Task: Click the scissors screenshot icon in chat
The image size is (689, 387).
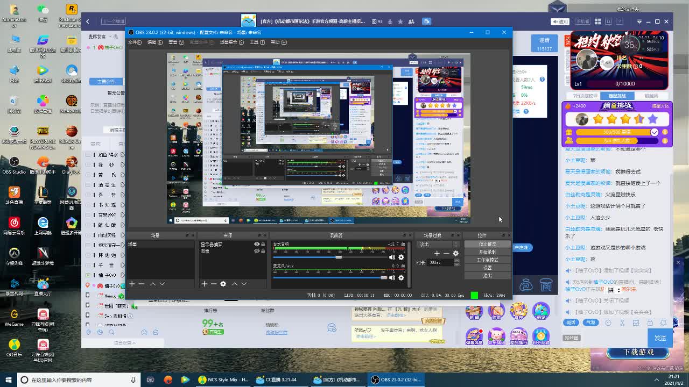Action: pyautogui.click(x=622, y=323)
